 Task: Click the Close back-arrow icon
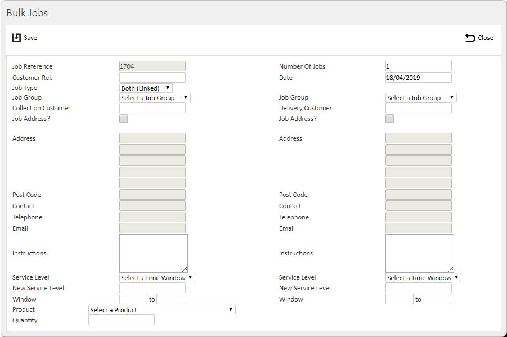tap(470, 38)
